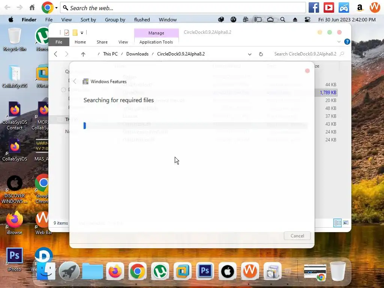384x288 pixels.
Task: Click the Manage contextual tab
Action: (x=156, y=33)
